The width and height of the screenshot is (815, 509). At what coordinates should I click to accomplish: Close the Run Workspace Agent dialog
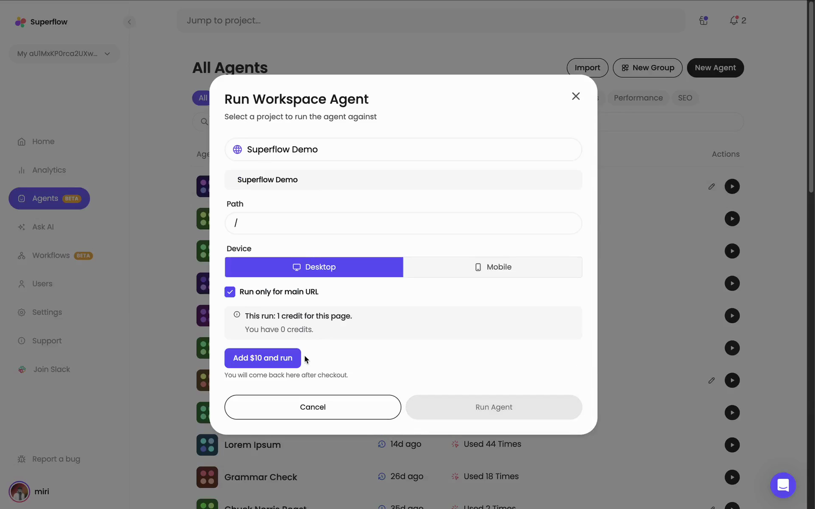576,96
